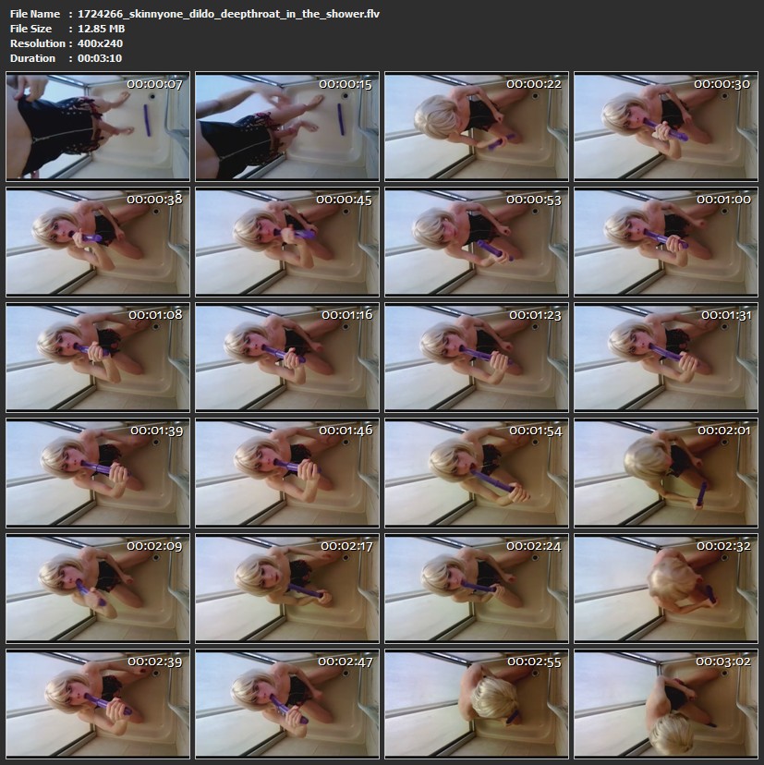This screenshot has height=765, width=764.
Task: Select the thumbnail at 00:02:01
Action: [x=665, y=473]
